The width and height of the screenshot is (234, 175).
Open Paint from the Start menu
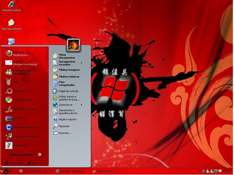12,82
